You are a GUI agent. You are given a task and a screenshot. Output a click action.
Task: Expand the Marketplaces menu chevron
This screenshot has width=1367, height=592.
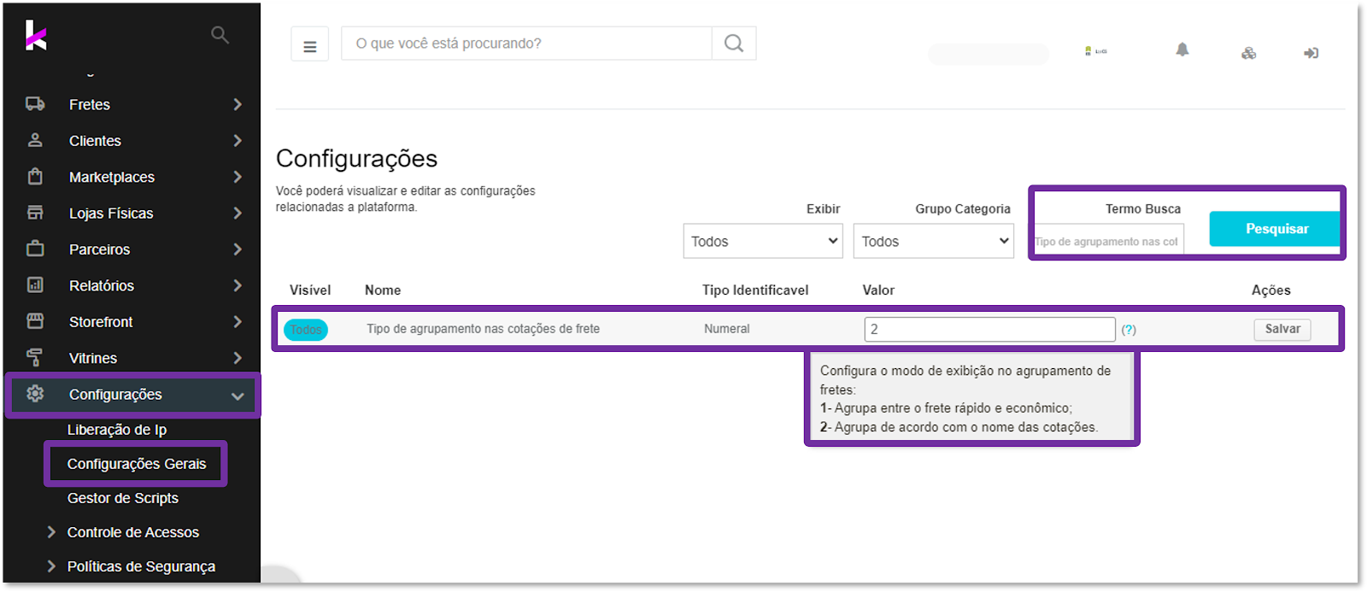[x=238, y=177]
